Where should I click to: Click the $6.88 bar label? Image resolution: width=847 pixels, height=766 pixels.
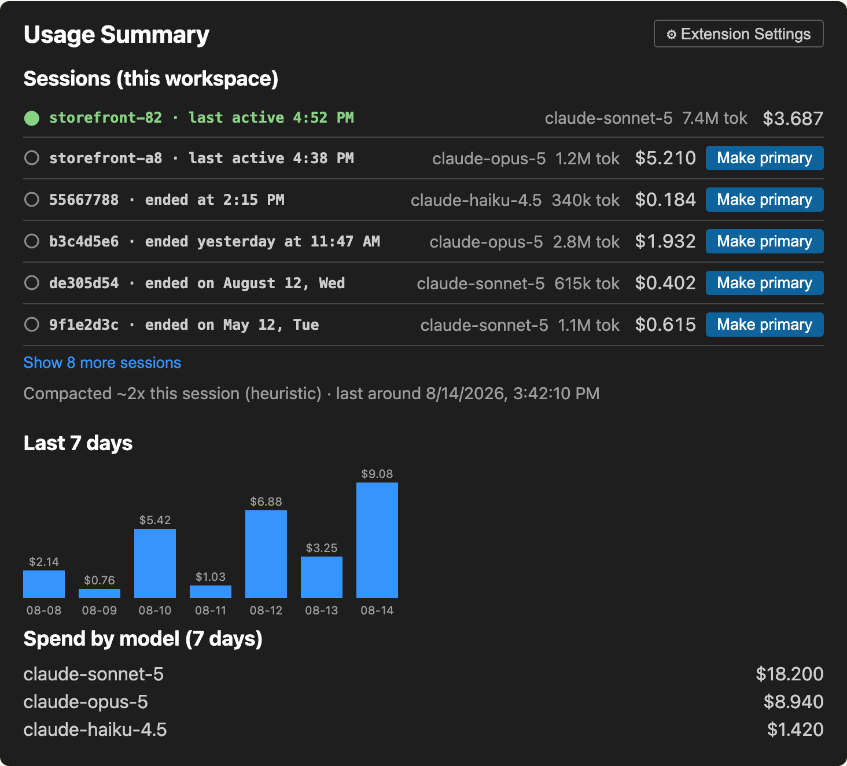click(x=266, y=502)
